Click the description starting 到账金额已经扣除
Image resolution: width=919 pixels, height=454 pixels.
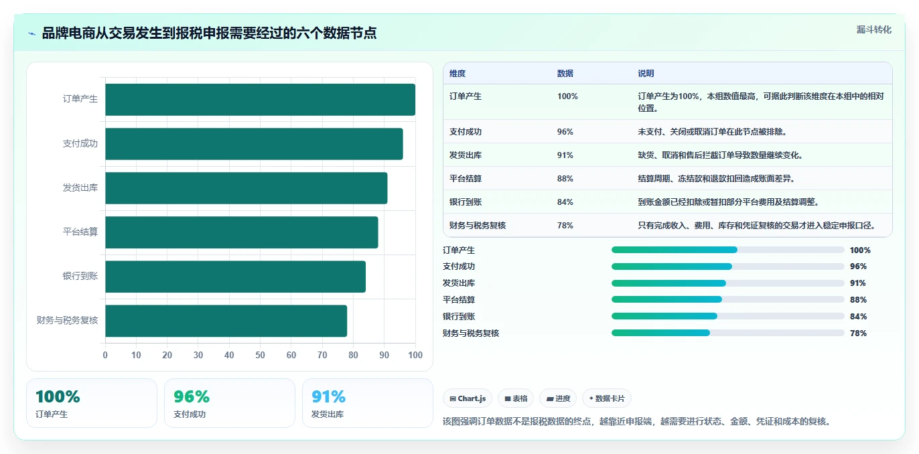click(728, 202)
